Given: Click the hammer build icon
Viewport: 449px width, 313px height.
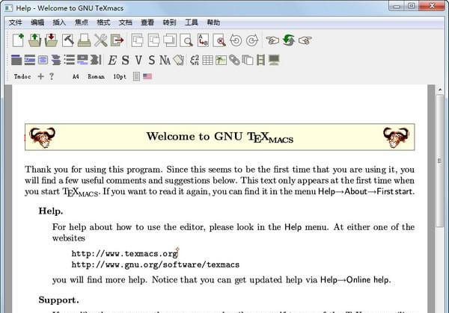Looking at the screenshot, I should point(68,40).
